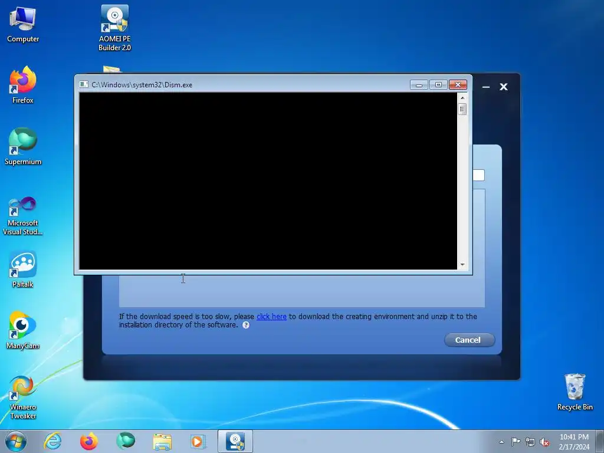This screenshot has height=453, width=604.
Task: Select the ManyCam desktop shortcut
Action: (x=23, y=330)
